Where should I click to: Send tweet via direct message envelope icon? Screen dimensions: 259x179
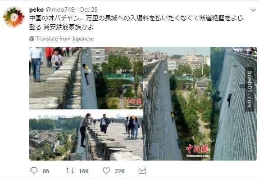coord(142,170)
